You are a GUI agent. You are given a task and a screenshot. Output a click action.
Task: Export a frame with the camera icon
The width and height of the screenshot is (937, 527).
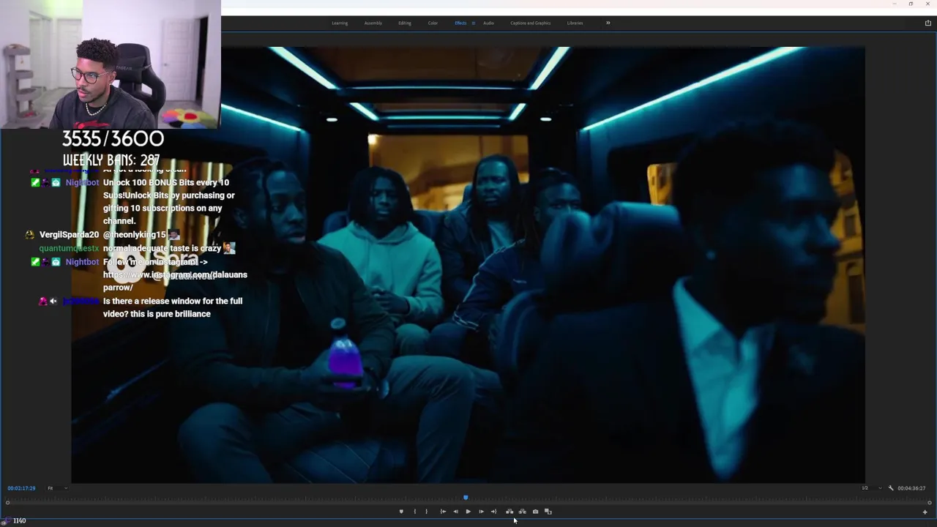click(x=535, y=512)
